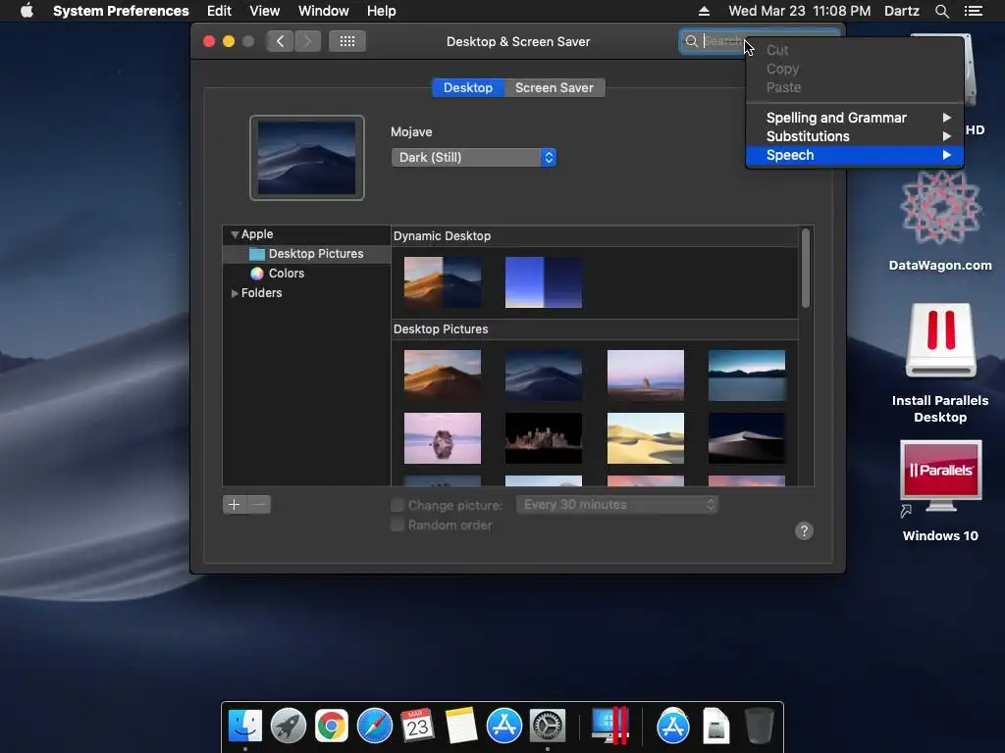Open the View menu
Viewport: 1005px width, 753px height.
click(x=265, y=11)
